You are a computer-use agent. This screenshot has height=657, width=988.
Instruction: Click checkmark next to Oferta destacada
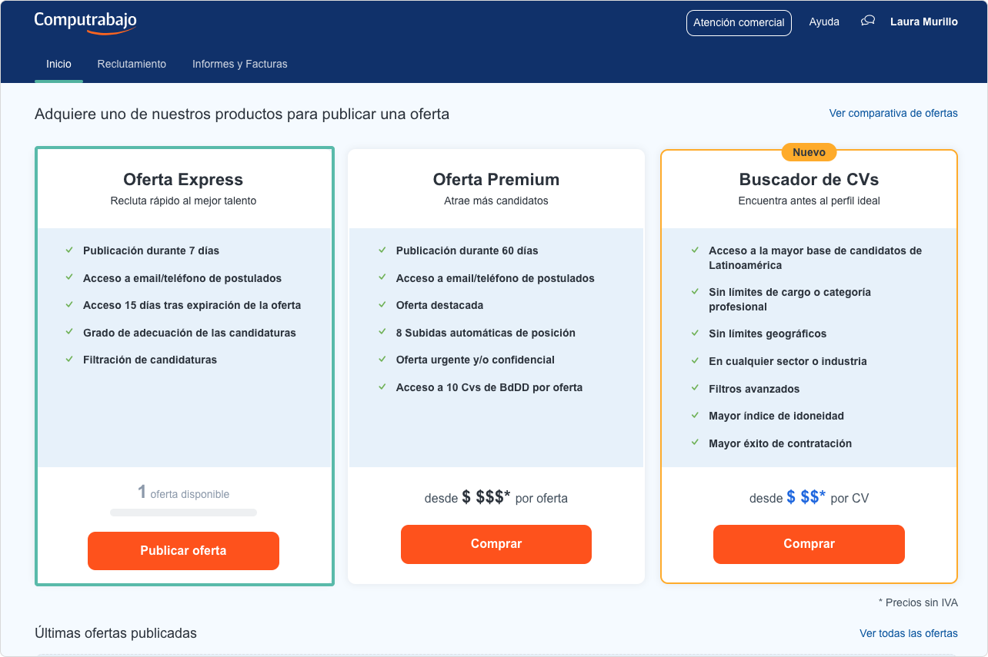(x=382, y=305)
